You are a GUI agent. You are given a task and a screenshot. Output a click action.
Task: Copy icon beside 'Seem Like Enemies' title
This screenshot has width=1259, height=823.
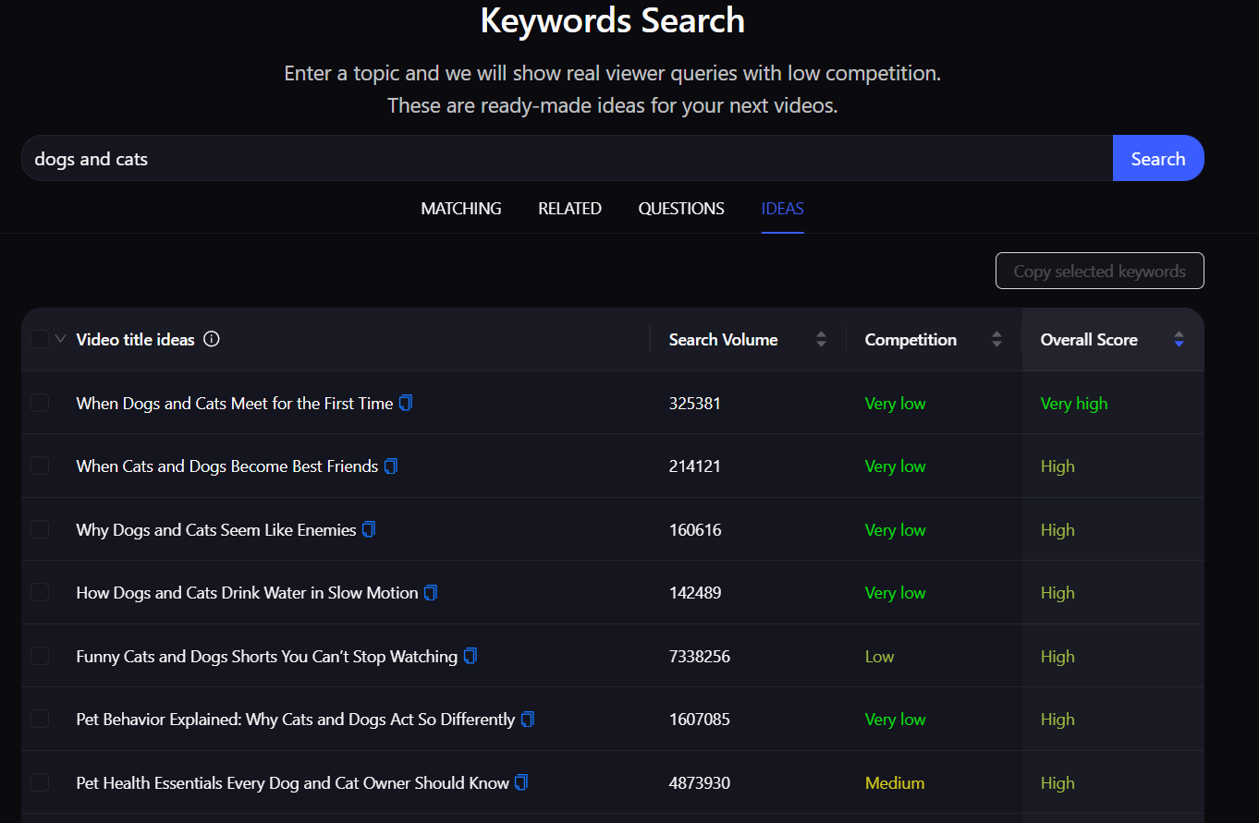[369, 529]
